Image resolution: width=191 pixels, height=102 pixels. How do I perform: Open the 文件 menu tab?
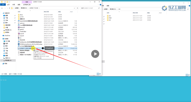click(3, 5)
